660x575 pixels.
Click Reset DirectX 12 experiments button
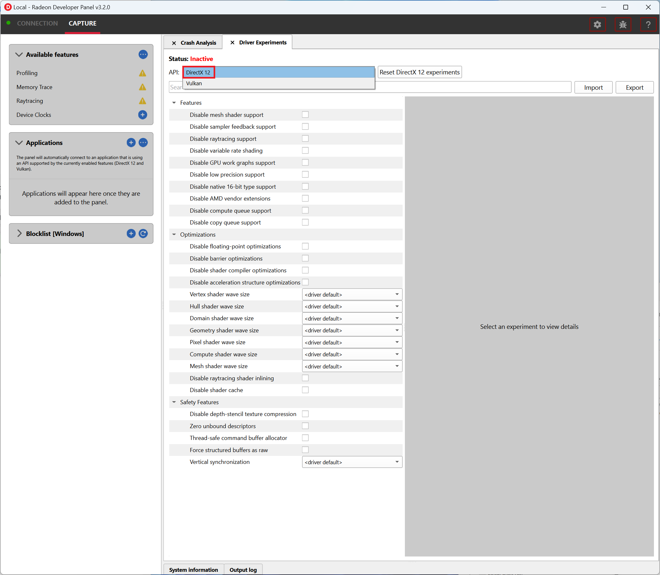click(419, 72)
